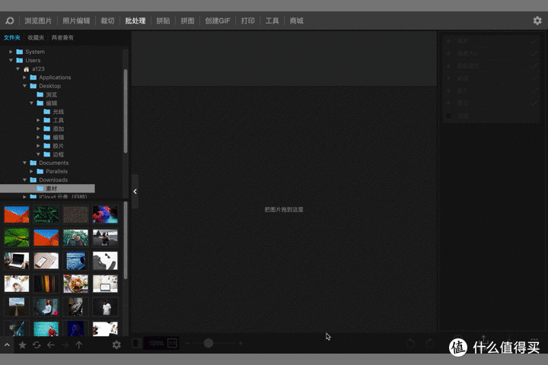Collapse the Desktop folder
This screenshot has height=365, width=548.
coord(24,86)
